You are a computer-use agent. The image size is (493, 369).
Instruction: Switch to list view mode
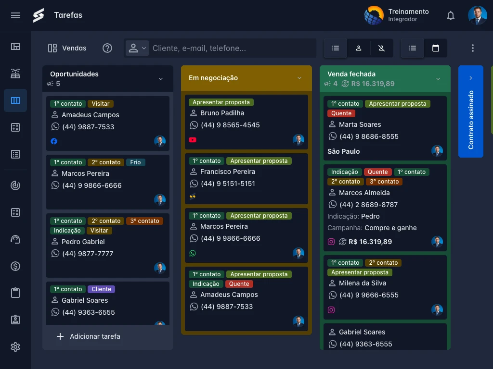coord(413,48)
